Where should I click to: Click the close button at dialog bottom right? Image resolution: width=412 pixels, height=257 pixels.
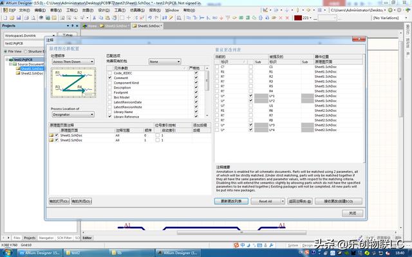[352, 213]
